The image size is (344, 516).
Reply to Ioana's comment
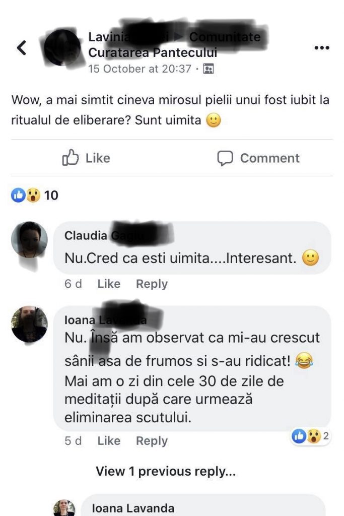(152, 440)
